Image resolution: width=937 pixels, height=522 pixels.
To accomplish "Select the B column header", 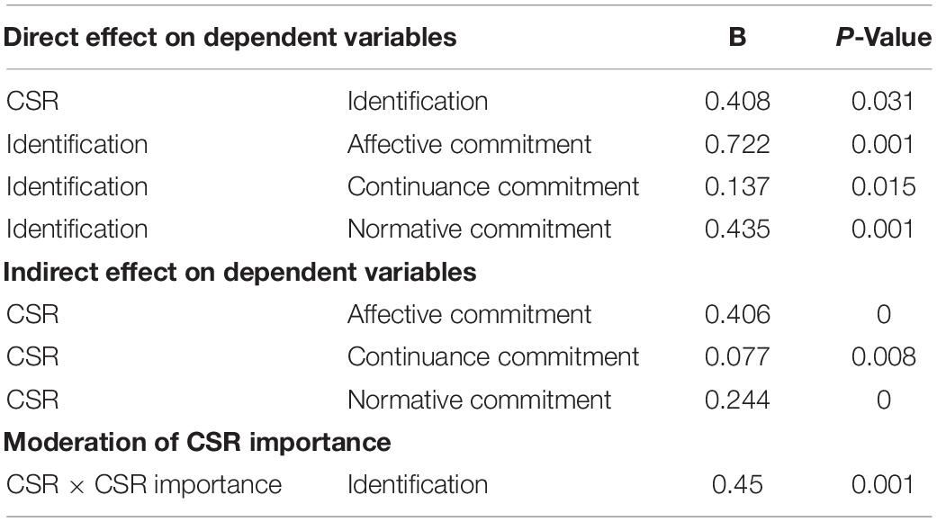I will coord(737,37).
